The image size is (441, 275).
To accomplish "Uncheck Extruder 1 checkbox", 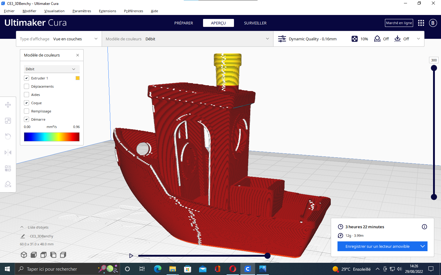I will point(27,78).
